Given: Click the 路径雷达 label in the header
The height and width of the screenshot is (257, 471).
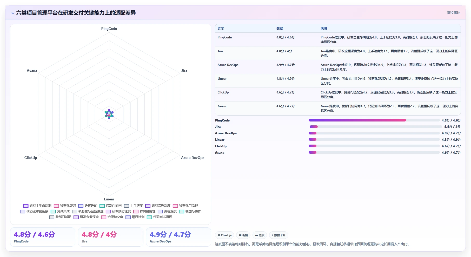Looking at the screenshot, I should pyautogui.click(x=453, y=12).
